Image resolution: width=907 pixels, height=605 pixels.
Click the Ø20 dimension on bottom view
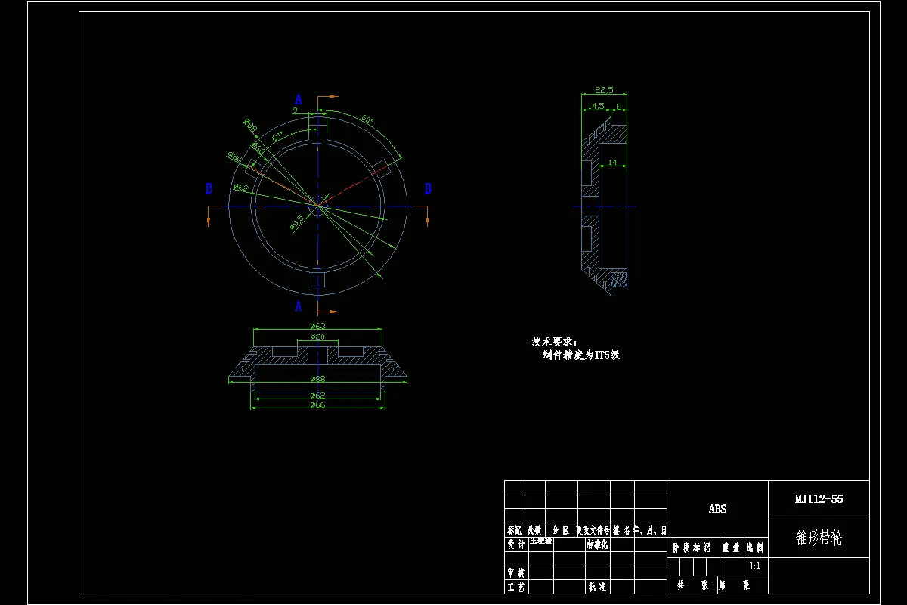point(317,337)
